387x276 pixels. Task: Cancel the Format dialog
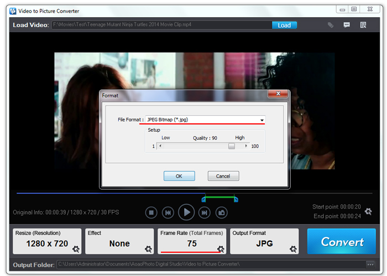[223, 176]
